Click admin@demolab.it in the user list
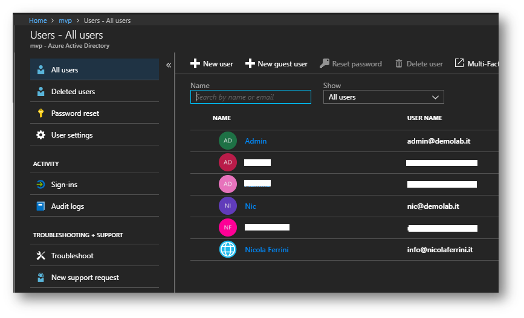This screenshot has height=318, width=524. [x=438, y=141]
